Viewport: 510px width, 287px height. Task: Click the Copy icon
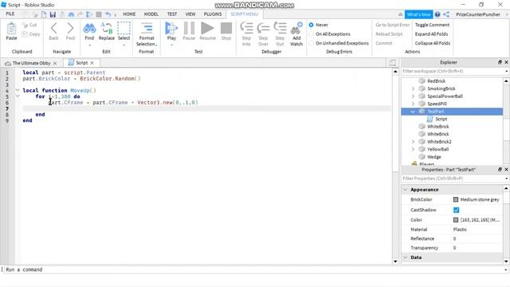click(x=25, y=33)
